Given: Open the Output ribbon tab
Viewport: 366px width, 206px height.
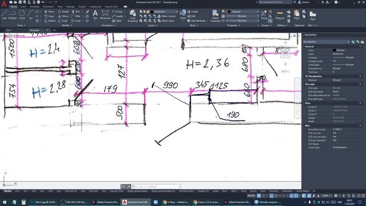Looking at the screenshot, I should coord(82,6).
